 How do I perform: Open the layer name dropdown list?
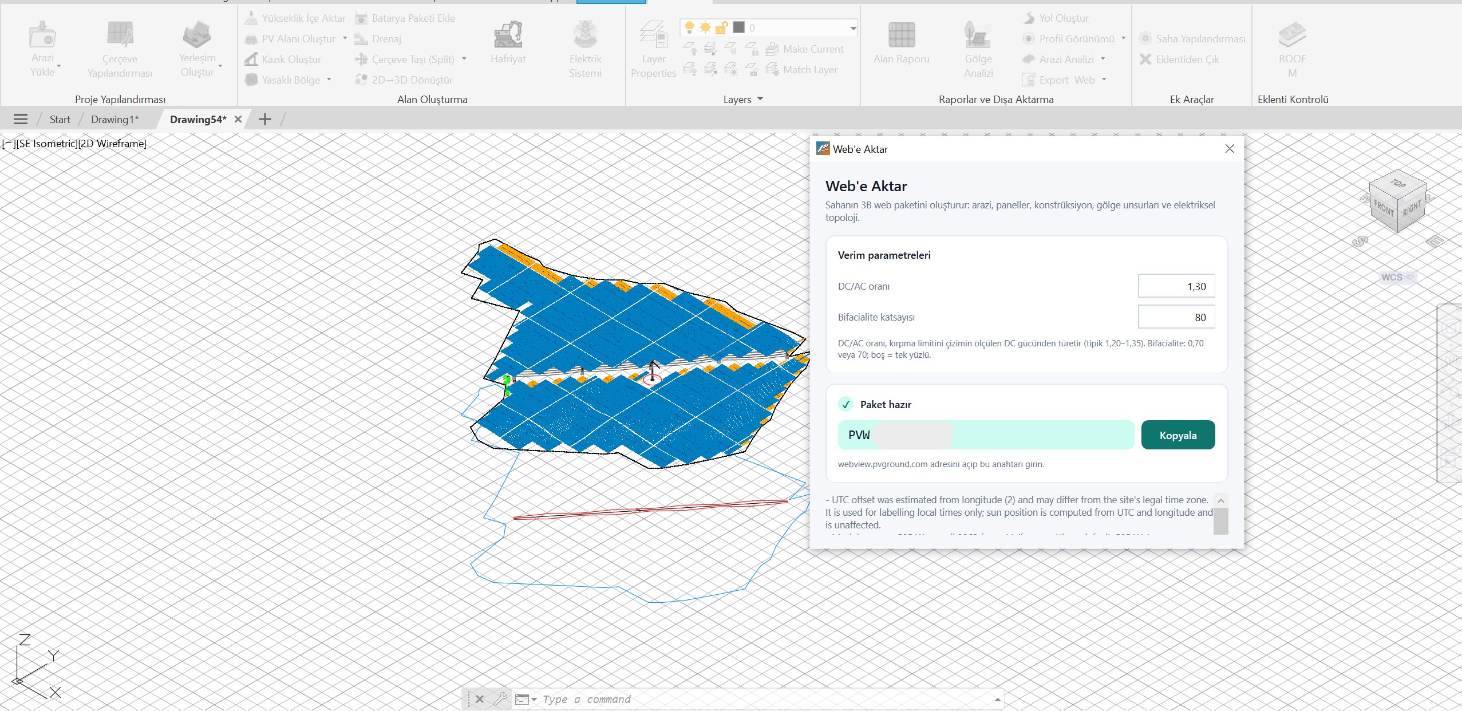coord(853,28)
